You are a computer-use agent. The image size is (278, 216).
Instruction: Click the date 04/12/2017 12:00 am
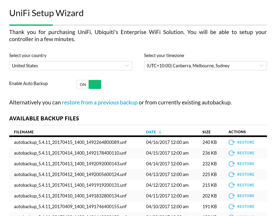coord(167,185)
